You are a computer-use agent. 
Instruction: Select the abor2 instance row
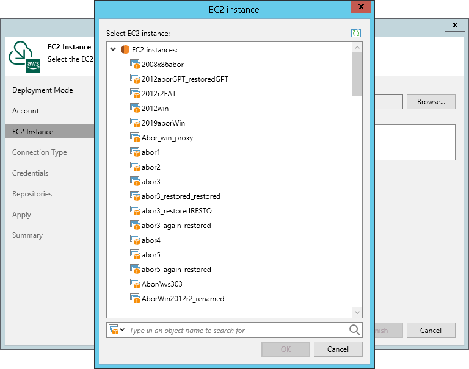pyautogui.click(x=151, y=167)
